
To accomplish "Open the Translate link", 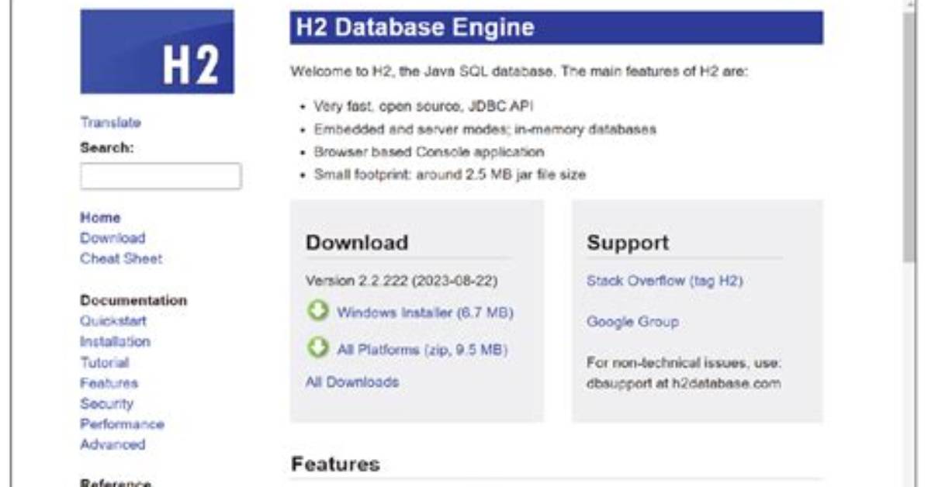I will coord(111,123).
